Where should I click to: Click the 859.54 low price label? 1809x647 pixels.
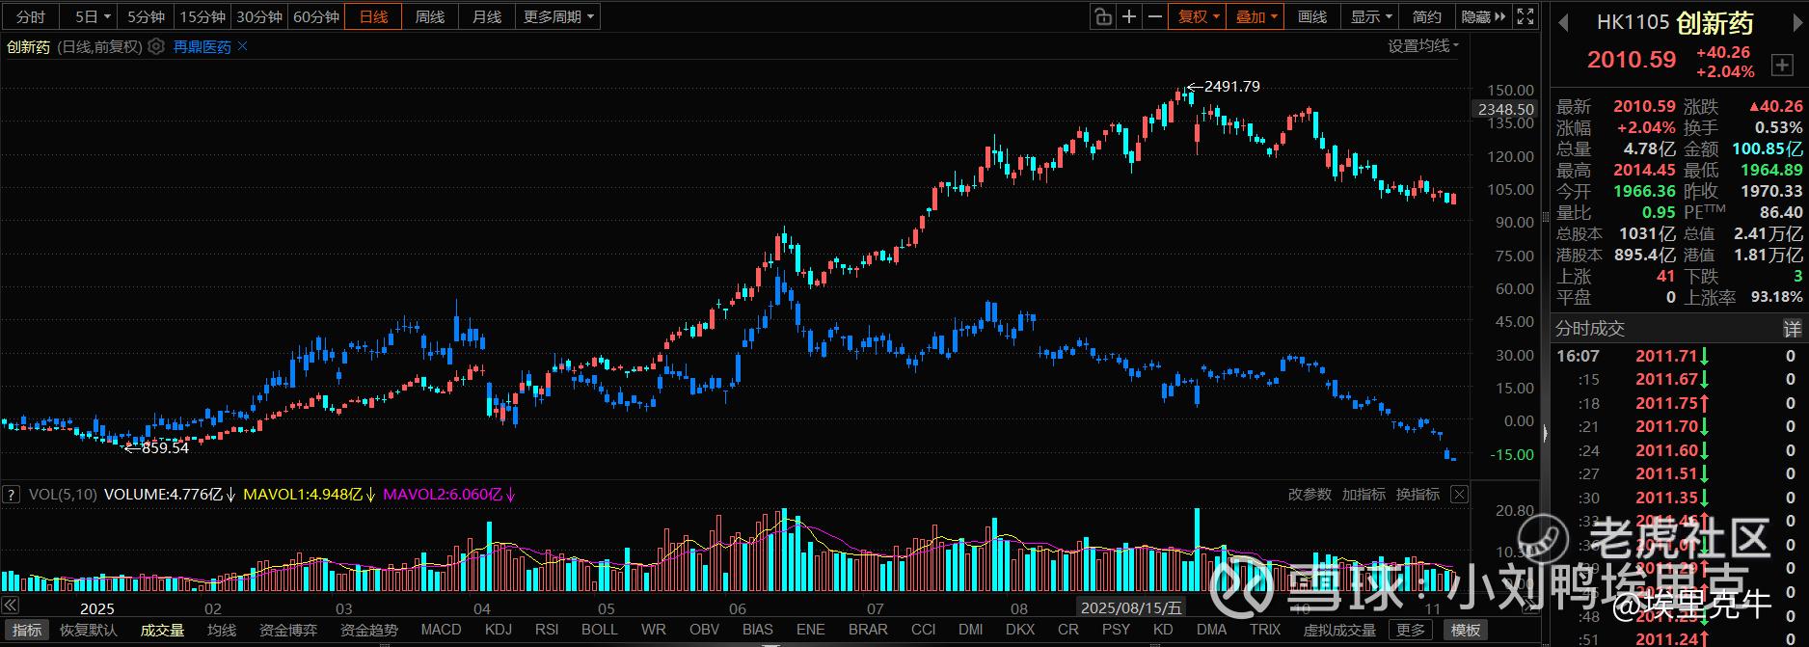(x=166, y=447)
